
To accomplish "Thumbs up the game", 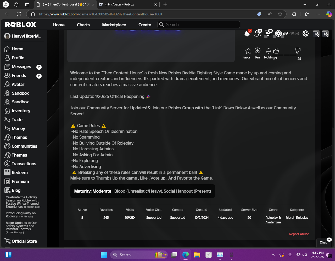I will tap(276, 50).
